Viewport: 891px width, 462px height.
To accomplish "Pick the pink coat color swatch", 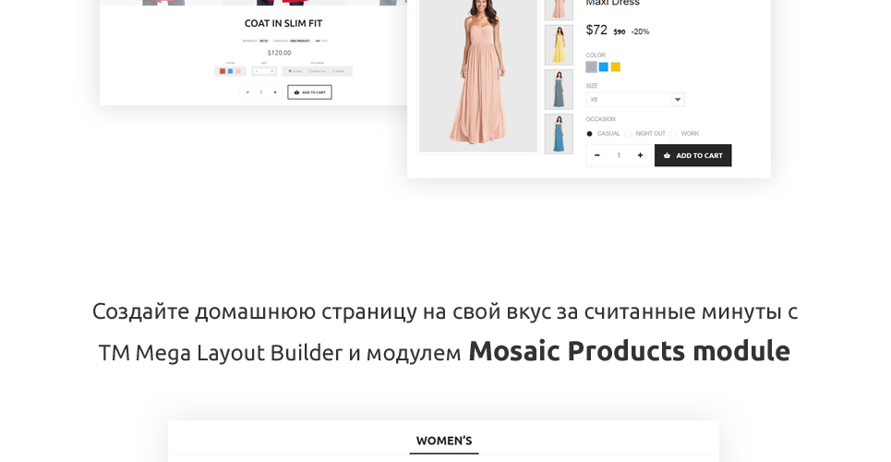I will click(238, 71).
